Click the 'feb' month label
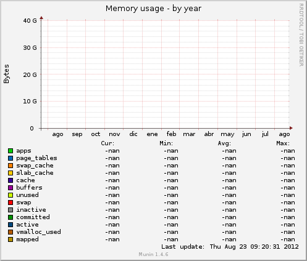The image size is (307, 261). pyautogui.click(x=171, y=134)
